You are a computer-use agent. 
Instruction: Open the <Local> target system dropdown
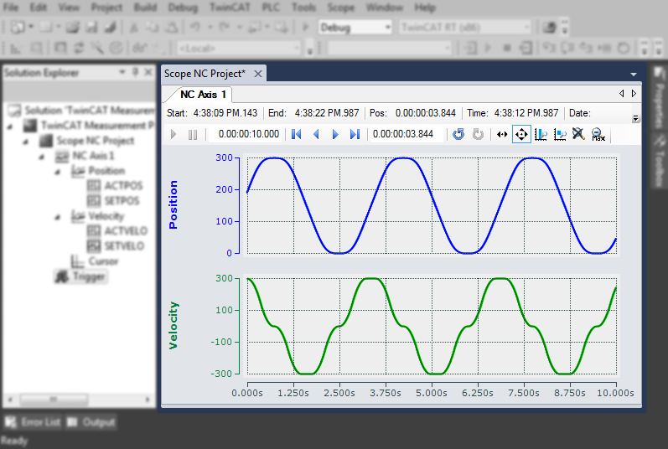coord(240,48)
